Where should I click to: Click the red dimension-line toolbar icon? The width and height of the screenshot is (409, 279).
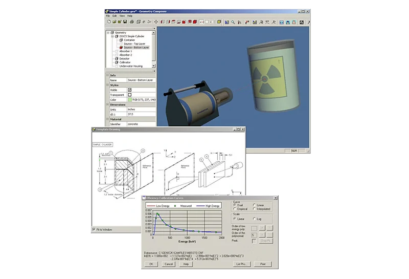point(201,22)
